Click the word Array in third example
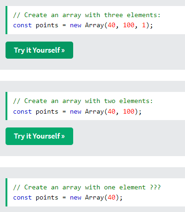Image resolution: width=185 pixels, height=212 pixels. [x=94, y=198]
